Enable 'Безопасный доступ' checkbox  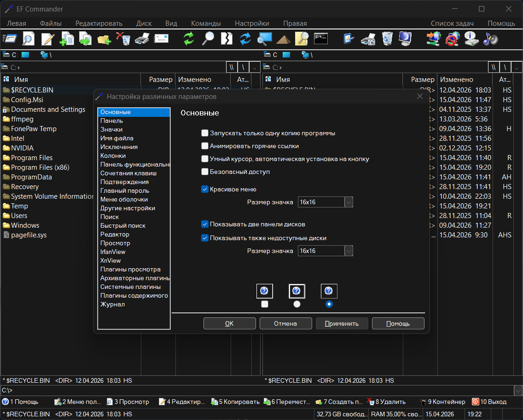[x=205, y=172]
